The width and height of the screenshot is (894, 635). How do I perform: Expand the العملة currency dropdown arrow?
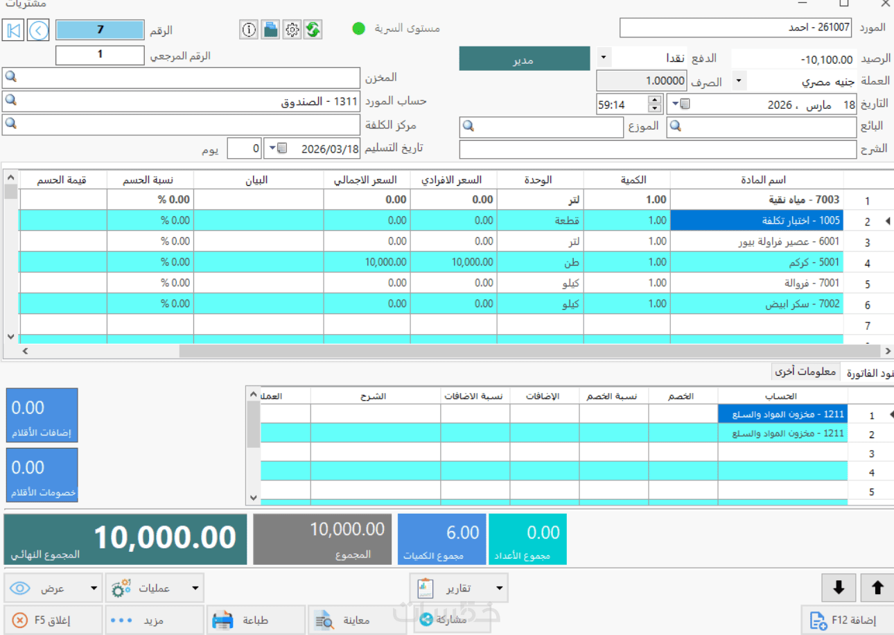click(738, 81)
